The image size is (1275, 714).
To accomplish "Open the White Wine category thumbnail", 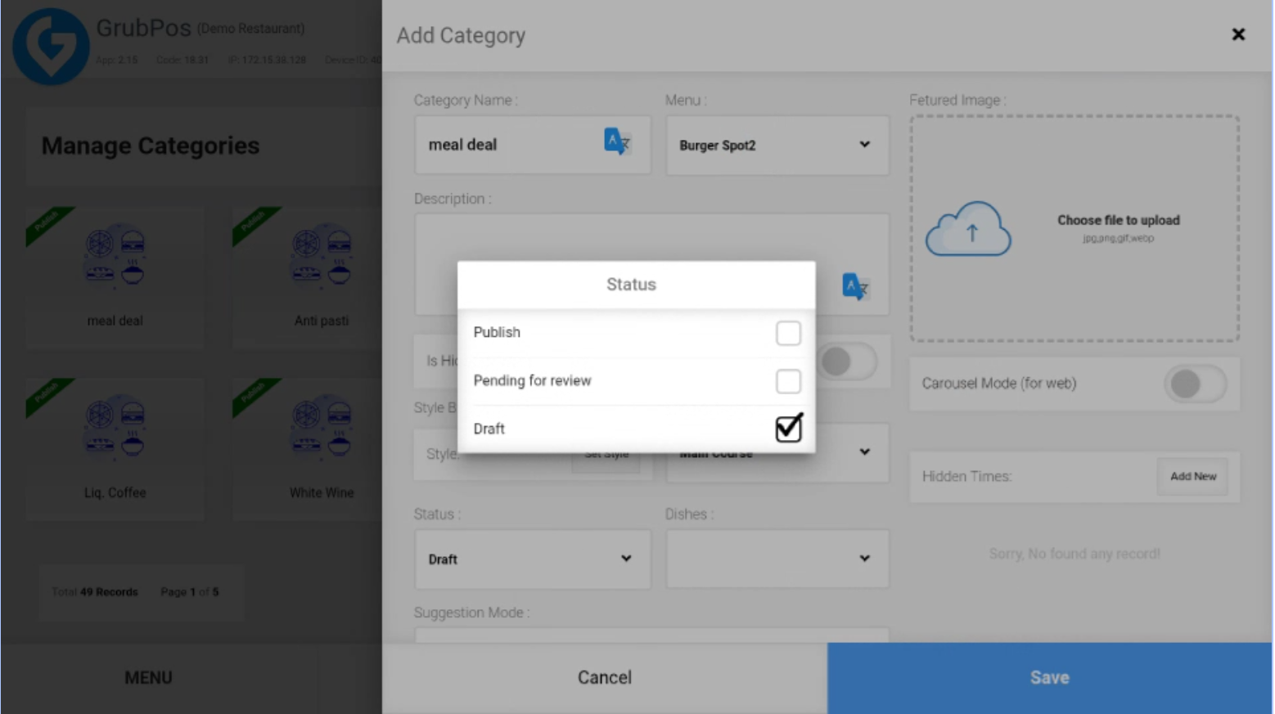I will pos(322,449).
